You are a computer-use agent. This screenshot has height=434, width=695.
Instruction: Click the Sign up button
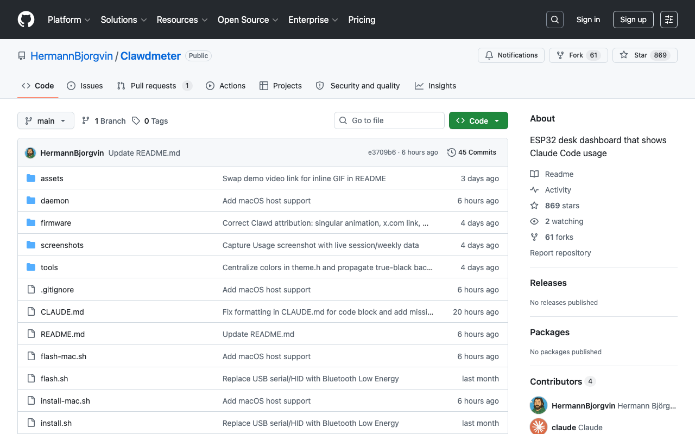633,20
